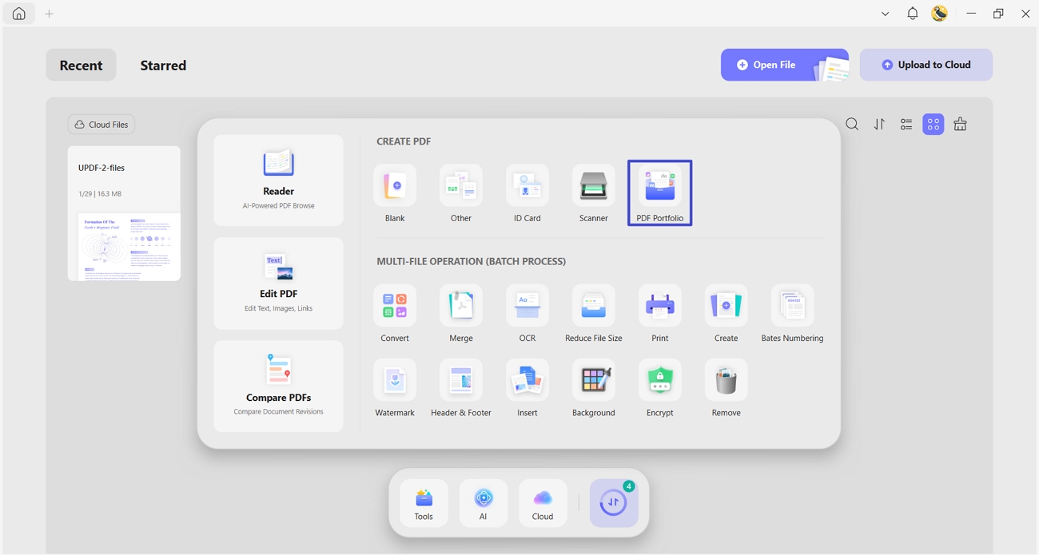The width and height of the screenshot is (1039, 555).
Task: Select the UPDF-2-files file name
Action: [102, 168]
